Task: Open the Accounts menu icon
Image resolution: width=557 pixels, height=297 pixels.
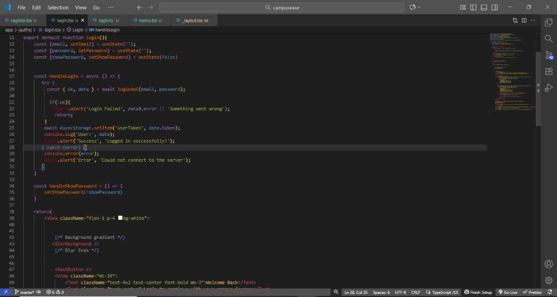Action: (548, 264)
